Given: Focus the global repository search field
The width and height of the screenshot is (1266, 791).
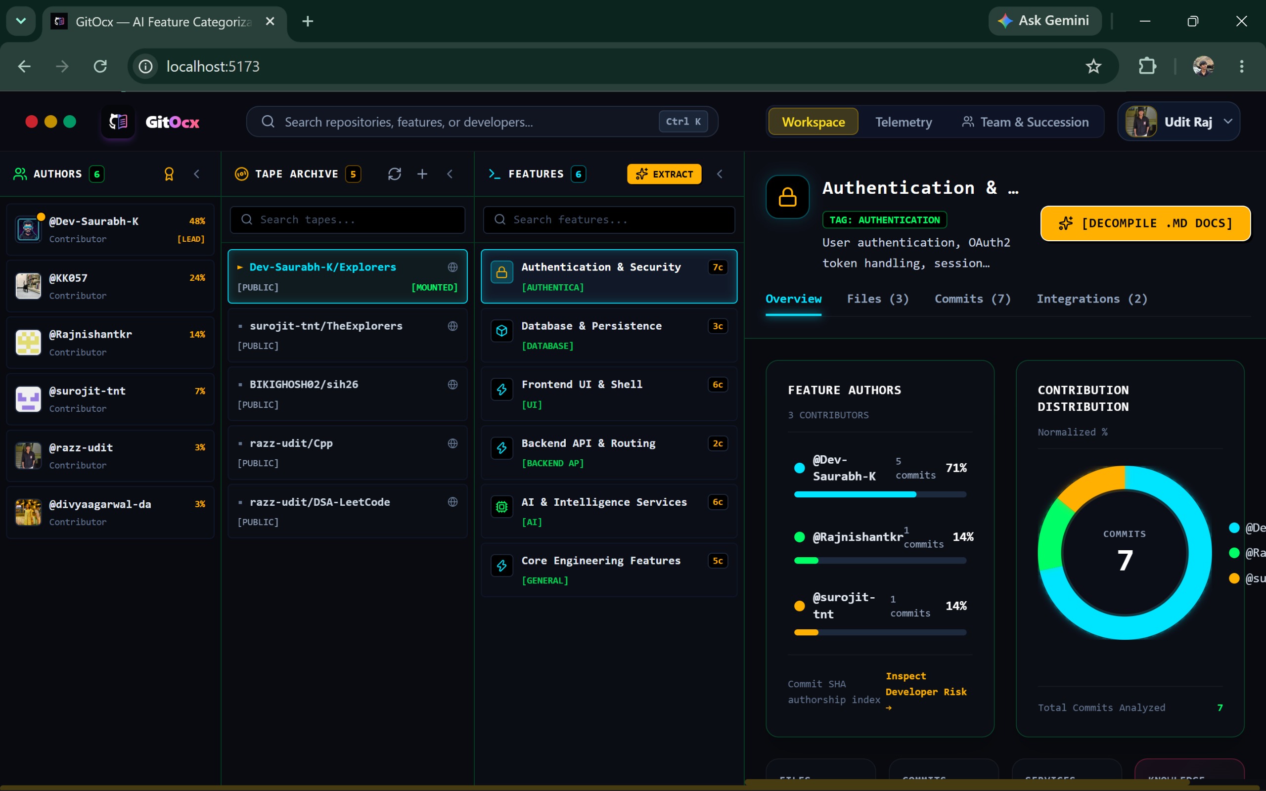Looking at the screenshot, I should pyautogui.click(x=482, y=122).
